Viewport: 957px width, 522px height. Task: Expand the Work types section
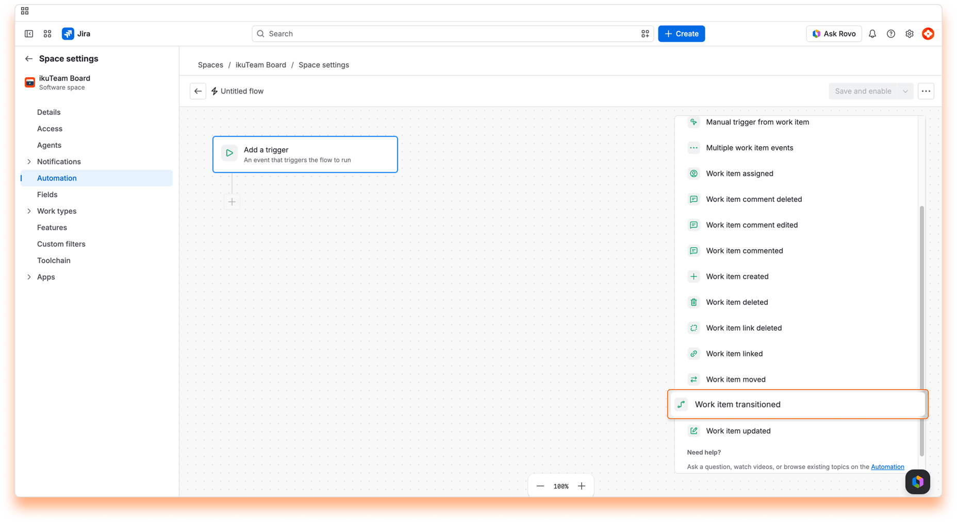(x=29, y=211)
